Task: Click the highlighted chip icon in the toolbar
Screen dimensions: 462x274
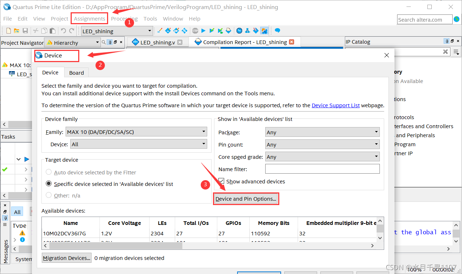Action: 265,31
